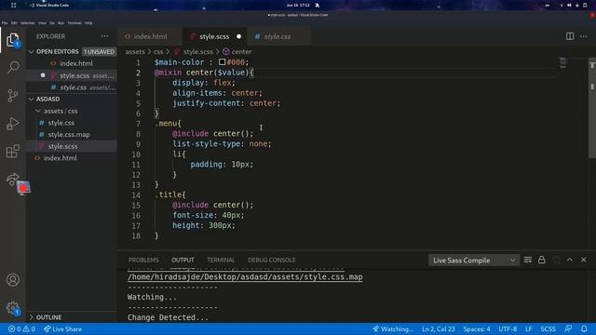Viewport: 596px width, 335px height.
Task: Switch to the TERMINAL panel tab
Action: click(221, 261)
